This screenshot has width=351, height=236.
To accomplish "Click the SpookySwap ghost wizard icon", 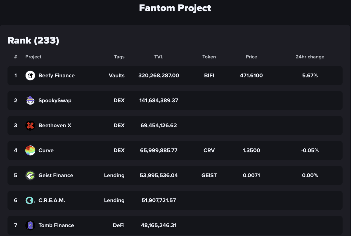I will (x=30, y=100).
